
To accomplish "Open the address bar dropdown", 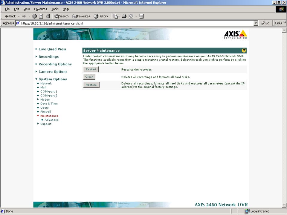I will pos(256,23).
